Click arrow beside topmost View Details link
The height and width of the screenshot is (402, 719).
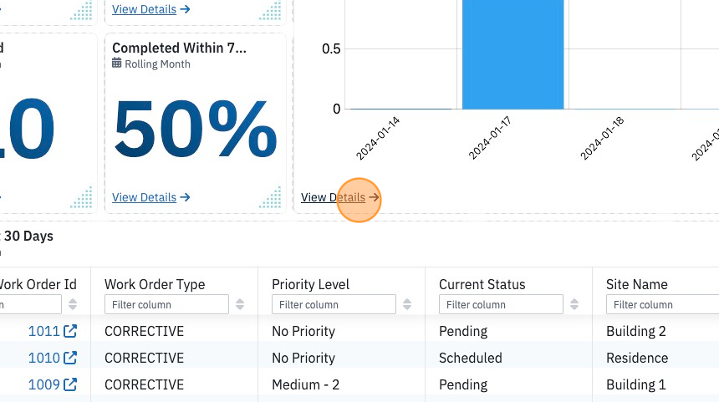(x=185, y=9)
